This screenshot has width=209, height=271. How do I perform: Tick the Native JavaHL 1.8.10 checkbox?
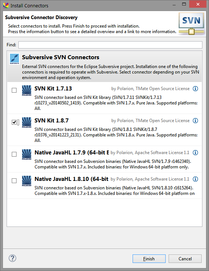coord(14,181)
